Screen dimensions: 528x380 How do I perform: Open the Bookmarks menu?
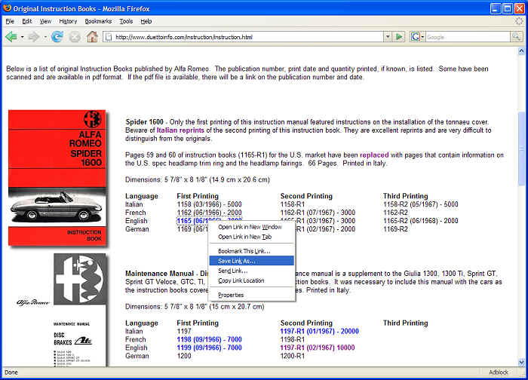98,21
